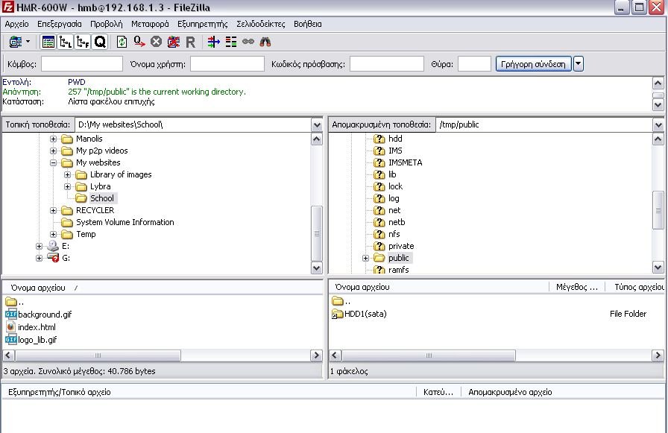Expand the Temp folder
Screen dimensions: 668x433
pos(53,234)
